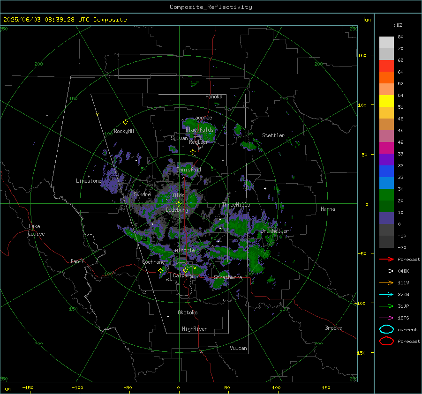
Task: Click the Limestone label
Action: [x=89, y=181]
